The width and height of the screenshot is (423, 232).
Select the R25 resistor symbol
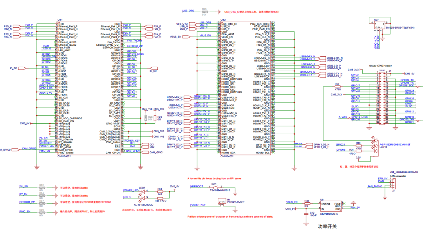[204, 12]
